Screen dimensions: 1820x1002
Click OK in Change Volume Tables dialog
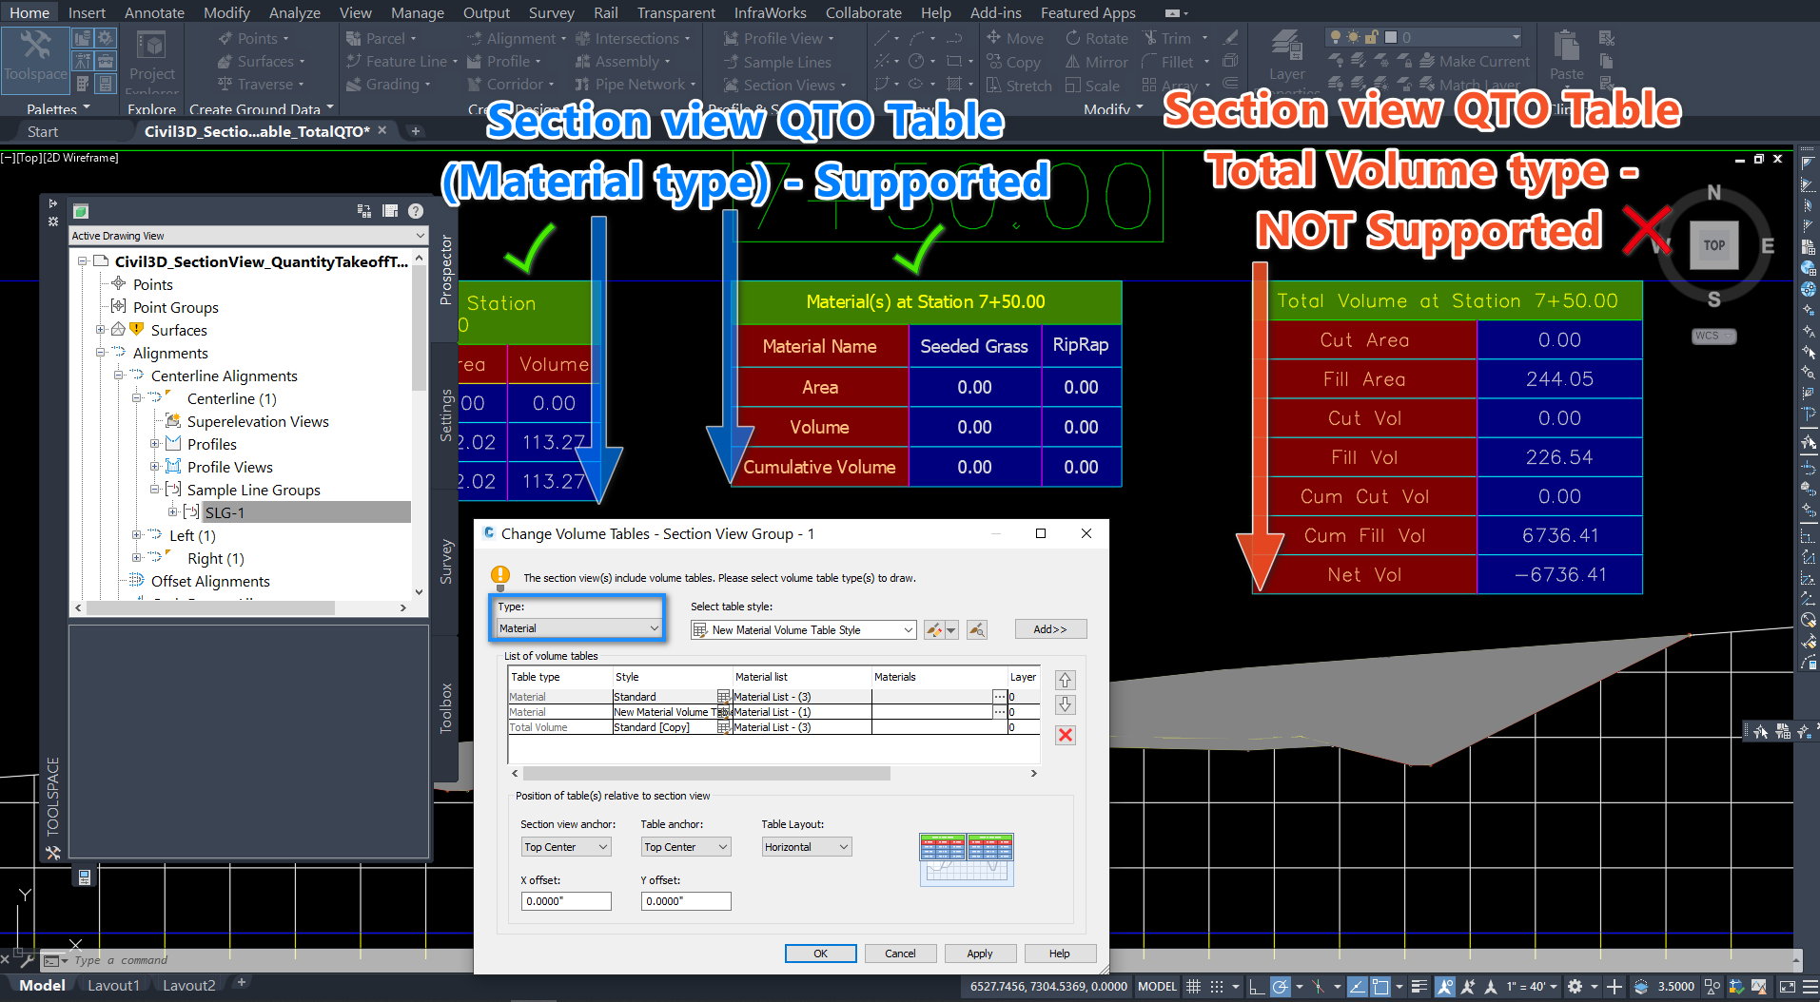click(820, 954)
